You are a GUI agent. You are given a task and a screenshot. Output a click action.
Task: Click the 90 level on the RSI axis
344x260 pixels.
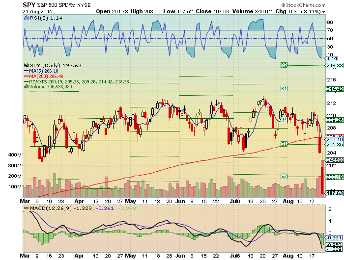[330, 23]
